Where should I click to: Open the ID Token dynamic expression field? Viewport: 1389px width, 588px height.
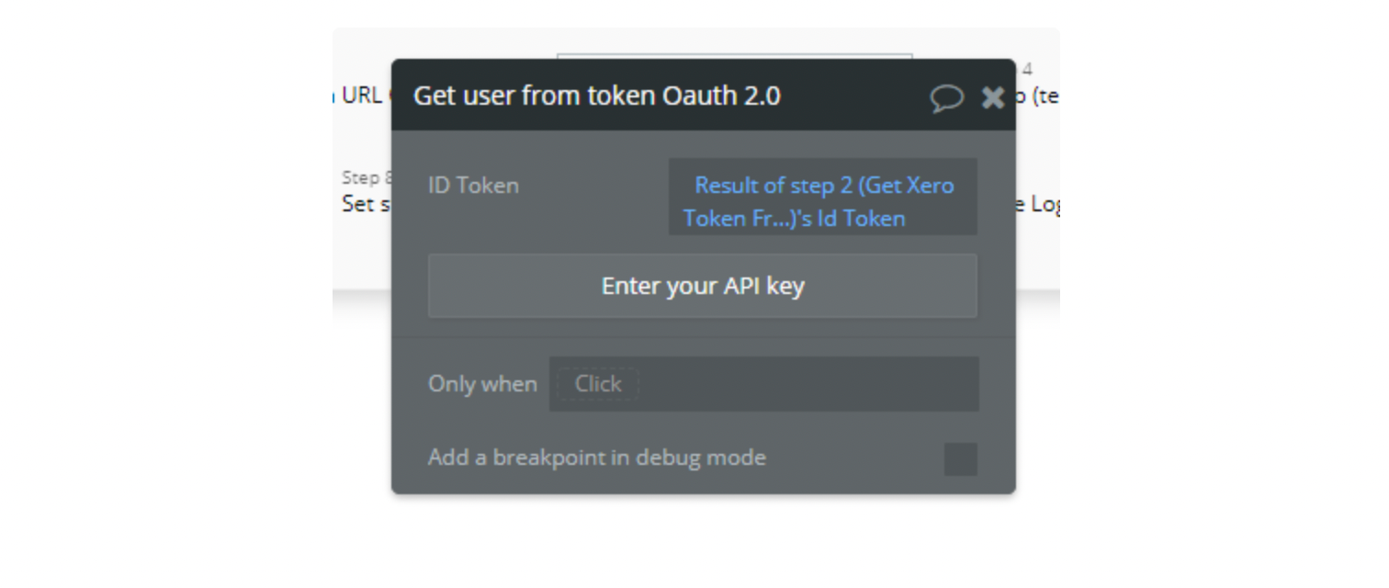pyautogui.click(x=823, y=197)
